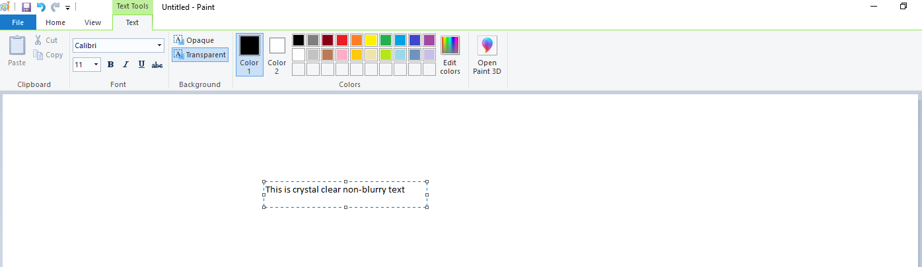Choose the indigo color swatch
The image size is (922, 267).
pyautogui.click(x=415, y=40)
